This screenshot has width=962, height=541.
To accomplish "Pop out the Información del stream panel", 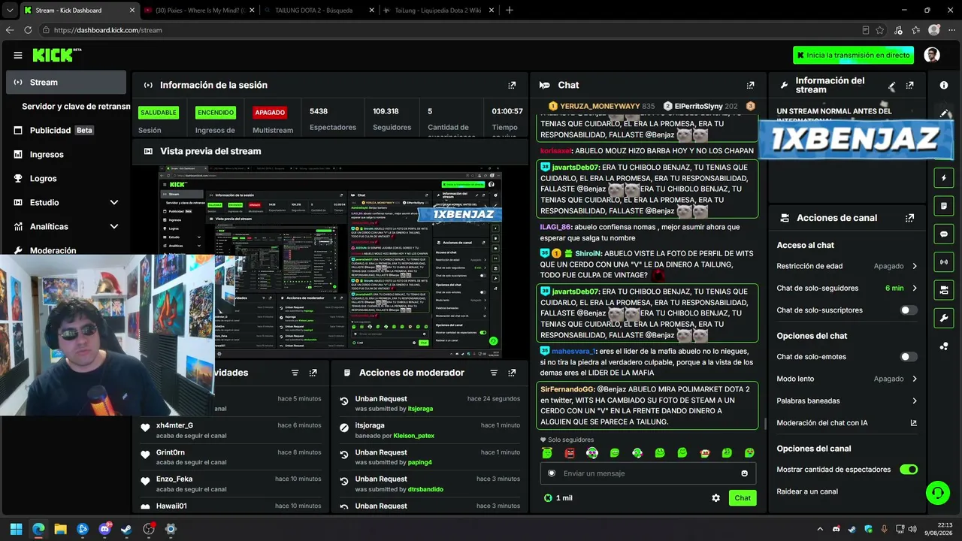I will click(x=909, y=85).
